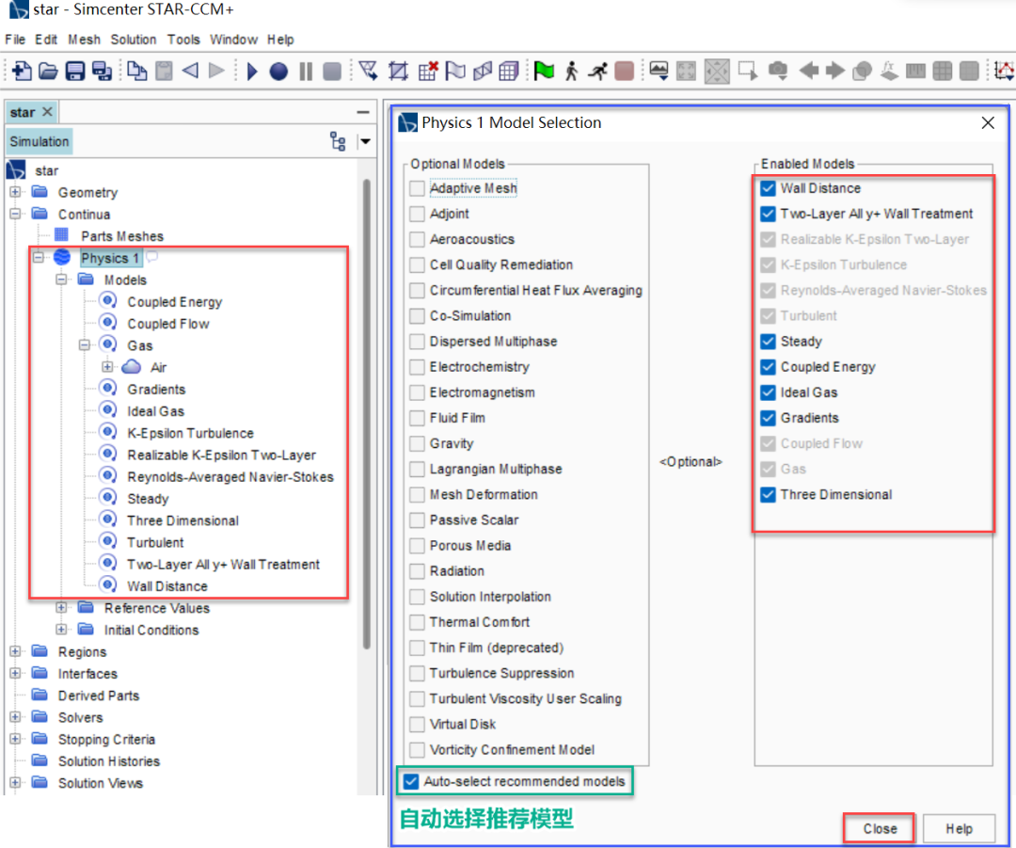Check the Radiation optional model
This screenshot has height=848, width=1016.
point(418,571)
